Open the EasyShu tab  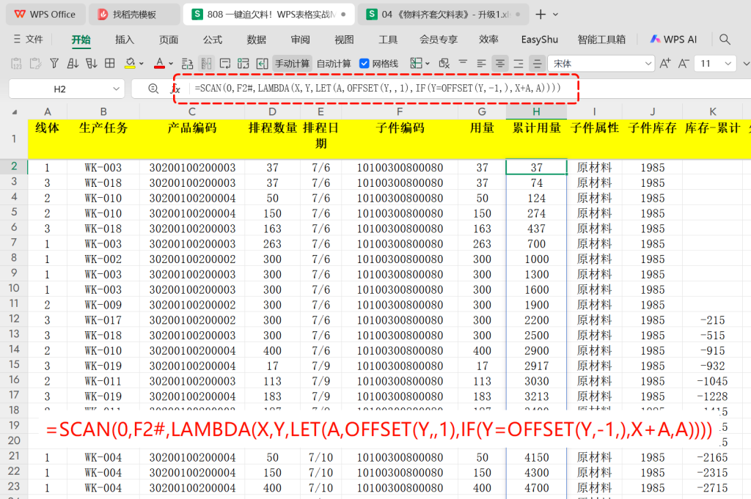539,40
